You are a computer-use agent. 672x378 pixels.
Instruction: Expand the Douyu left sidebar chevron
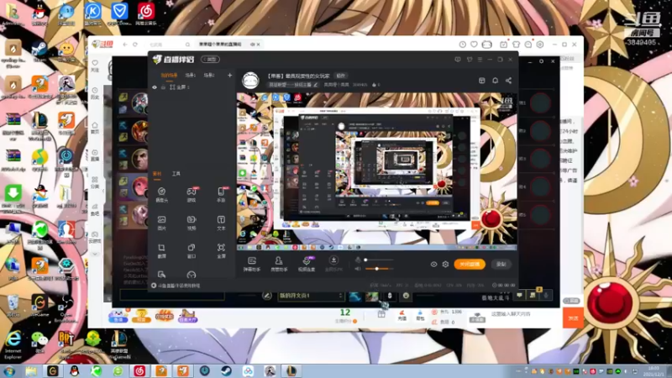tap(95, 254)
